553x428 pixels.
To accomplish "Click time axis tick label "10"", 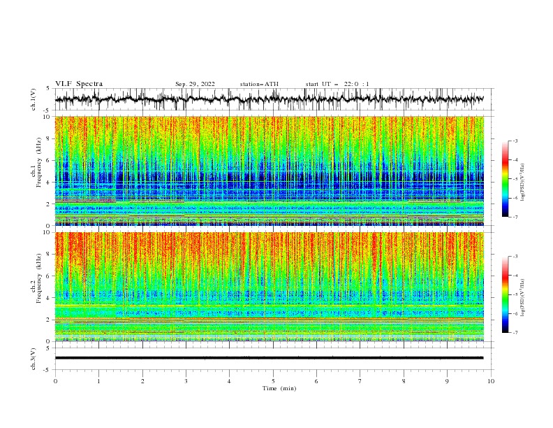I will tap(491, 381).
